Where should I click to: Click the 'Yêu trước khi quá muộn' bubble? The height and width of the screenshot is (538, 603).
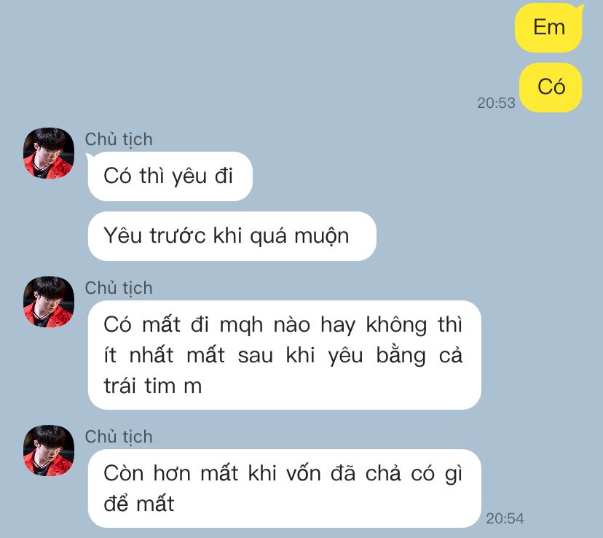point(232,236)
